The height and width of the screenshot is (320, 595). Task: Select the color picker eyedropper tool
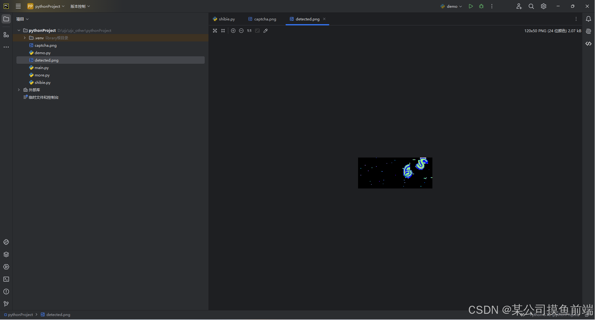click(265, 31)
